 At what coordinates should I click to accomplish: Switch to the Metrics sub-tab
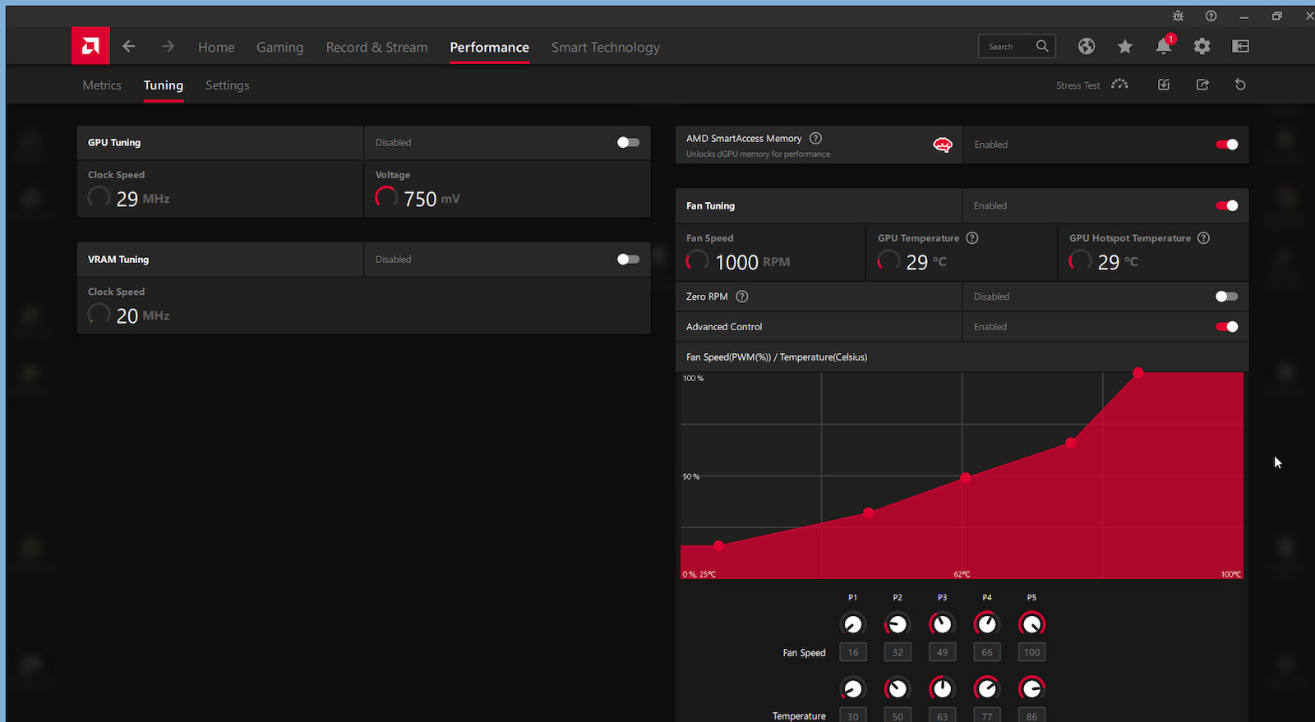(102, 85)
